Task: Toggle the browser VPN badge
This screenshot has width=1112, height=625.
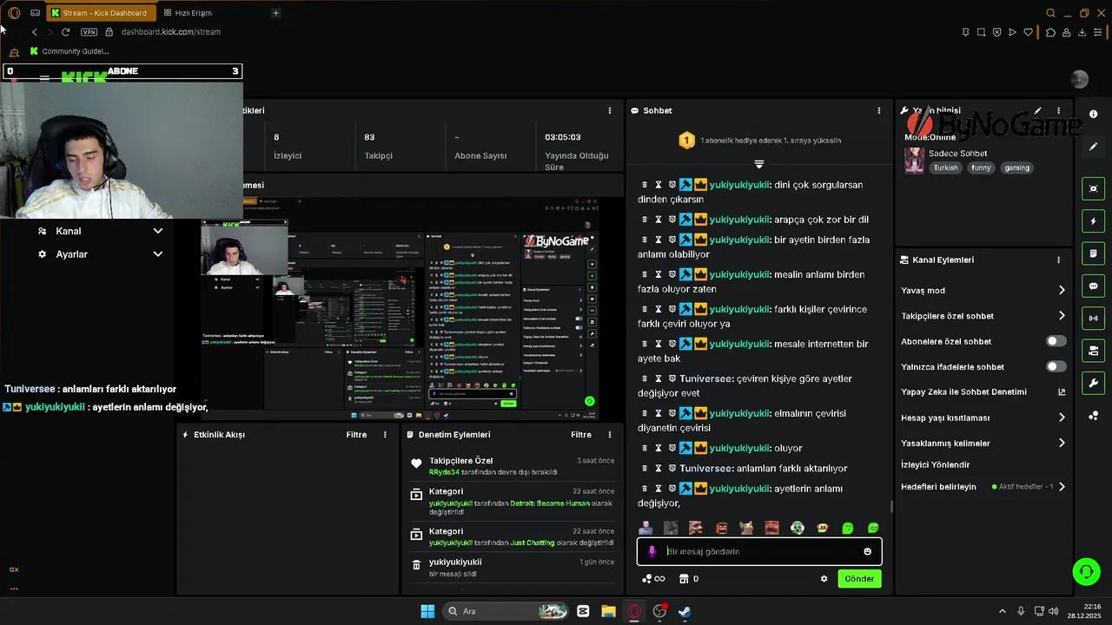Action: pyautogui.click(x=89, y=32)
